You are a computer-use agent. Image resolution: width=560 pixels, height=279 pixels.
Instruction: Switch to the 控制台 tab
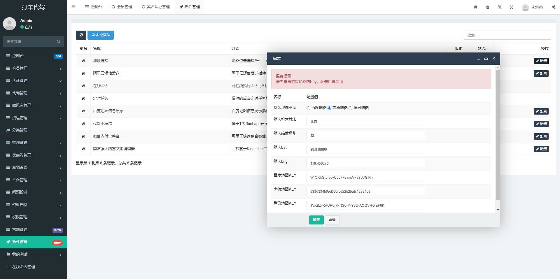pyautogui.click(x=93, y=7)
